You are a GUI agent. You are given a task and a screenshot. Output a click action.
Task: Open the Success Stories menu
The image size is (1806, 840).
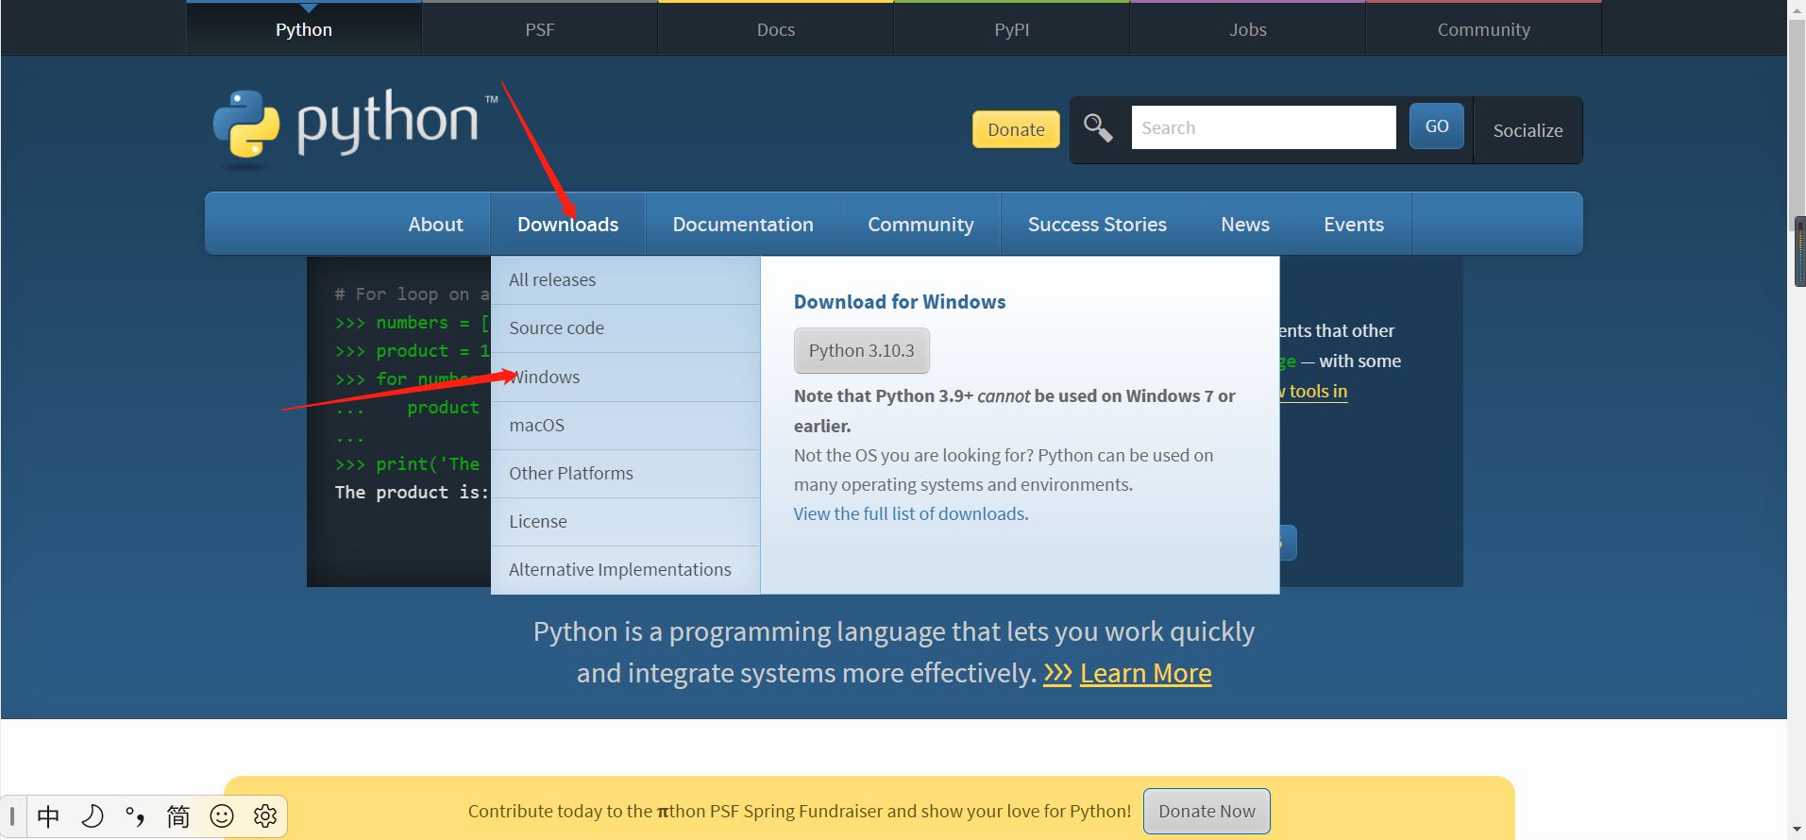point(1097,225)
